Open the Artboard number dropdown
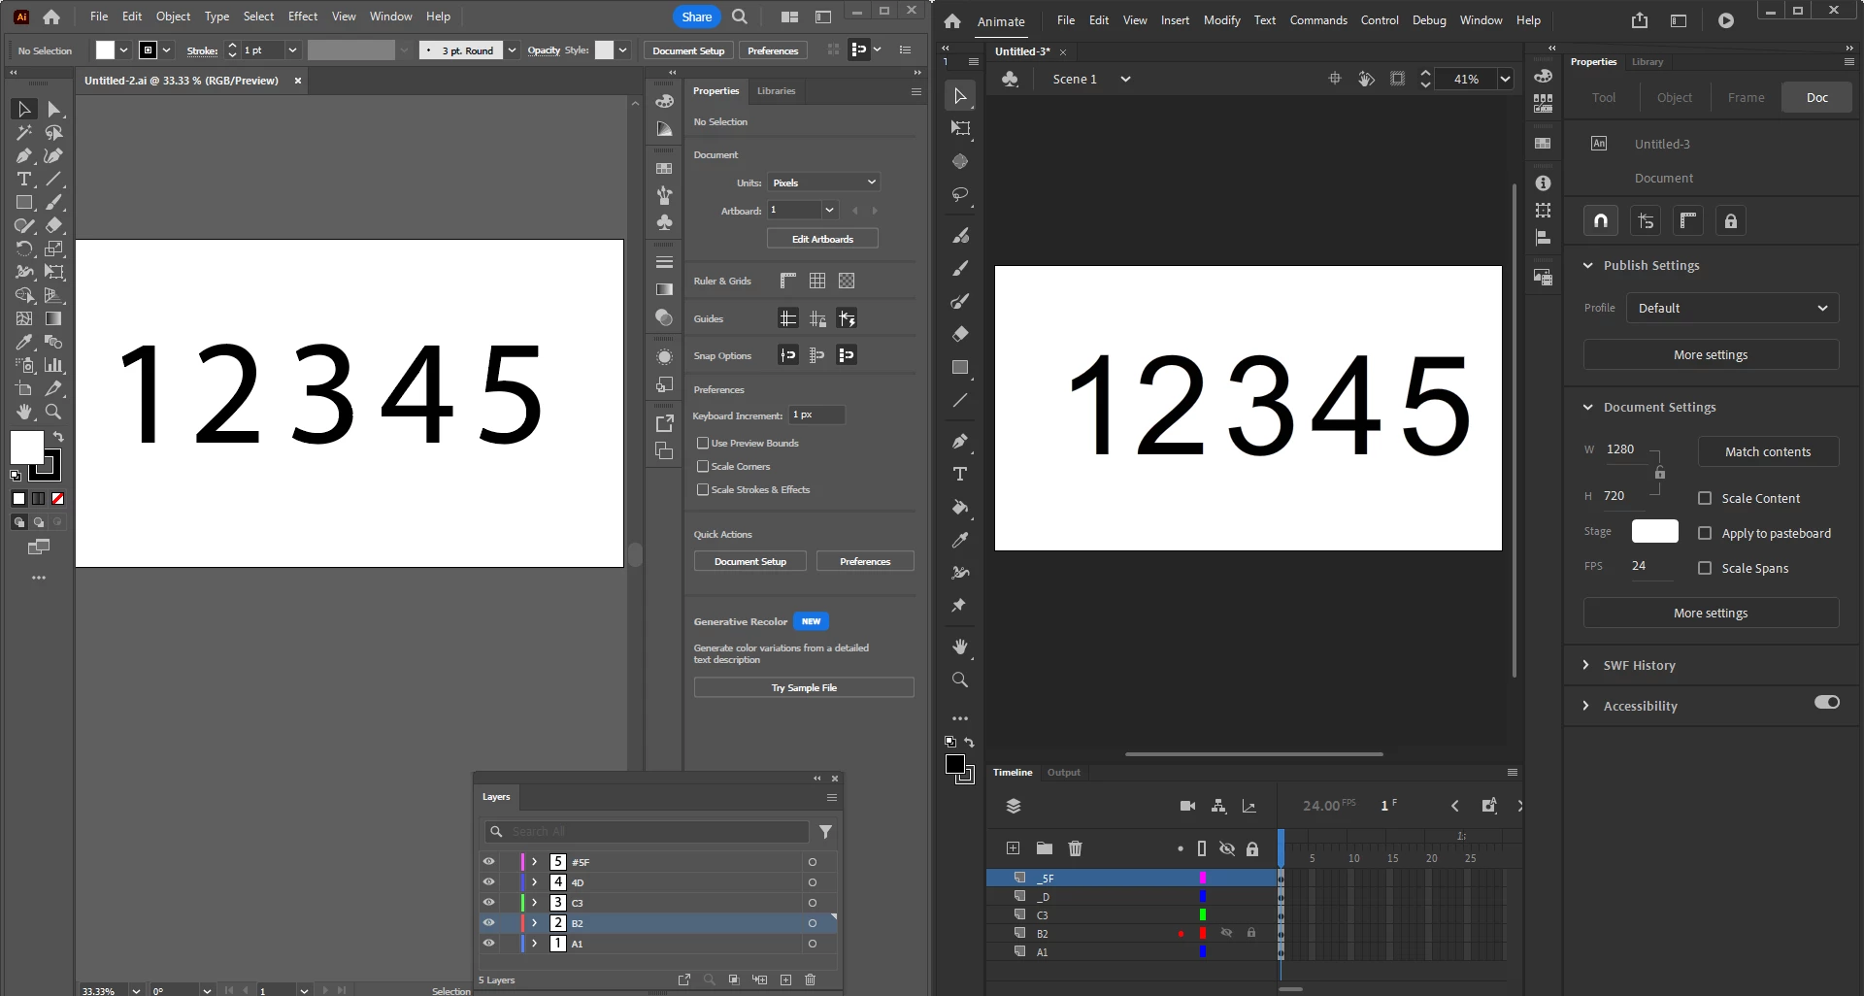Viewport: 1864px width, 996px height. [830, 210]
